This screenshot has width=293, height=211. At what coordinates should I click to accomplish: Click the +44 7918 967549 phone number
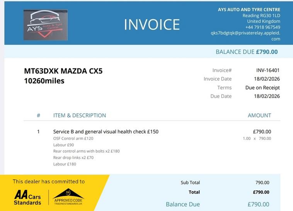coord(261,27)
